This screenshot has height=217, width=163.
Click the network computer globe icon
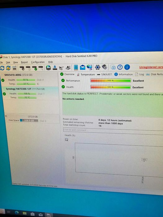tap(90, 67)
